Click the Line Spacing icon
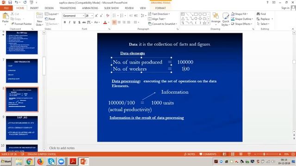 click(x=143, y=16)
